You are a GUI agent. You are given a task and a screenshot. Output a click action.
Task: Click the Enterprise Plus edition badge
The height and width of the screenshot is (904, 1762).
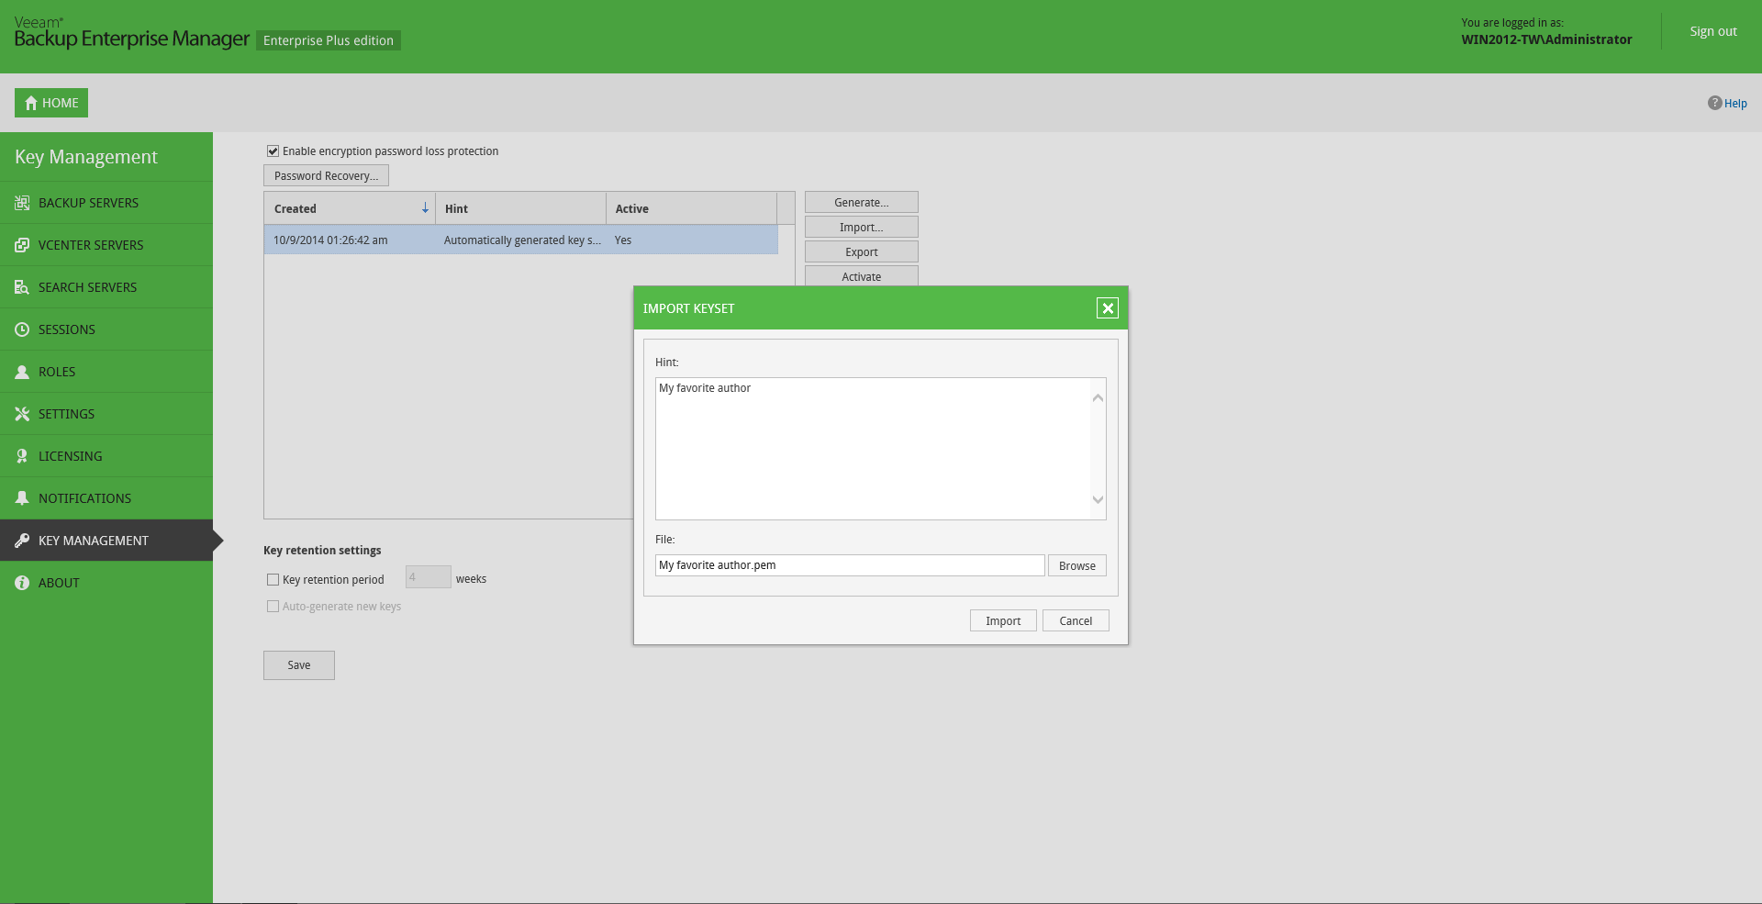coord(329,40)
